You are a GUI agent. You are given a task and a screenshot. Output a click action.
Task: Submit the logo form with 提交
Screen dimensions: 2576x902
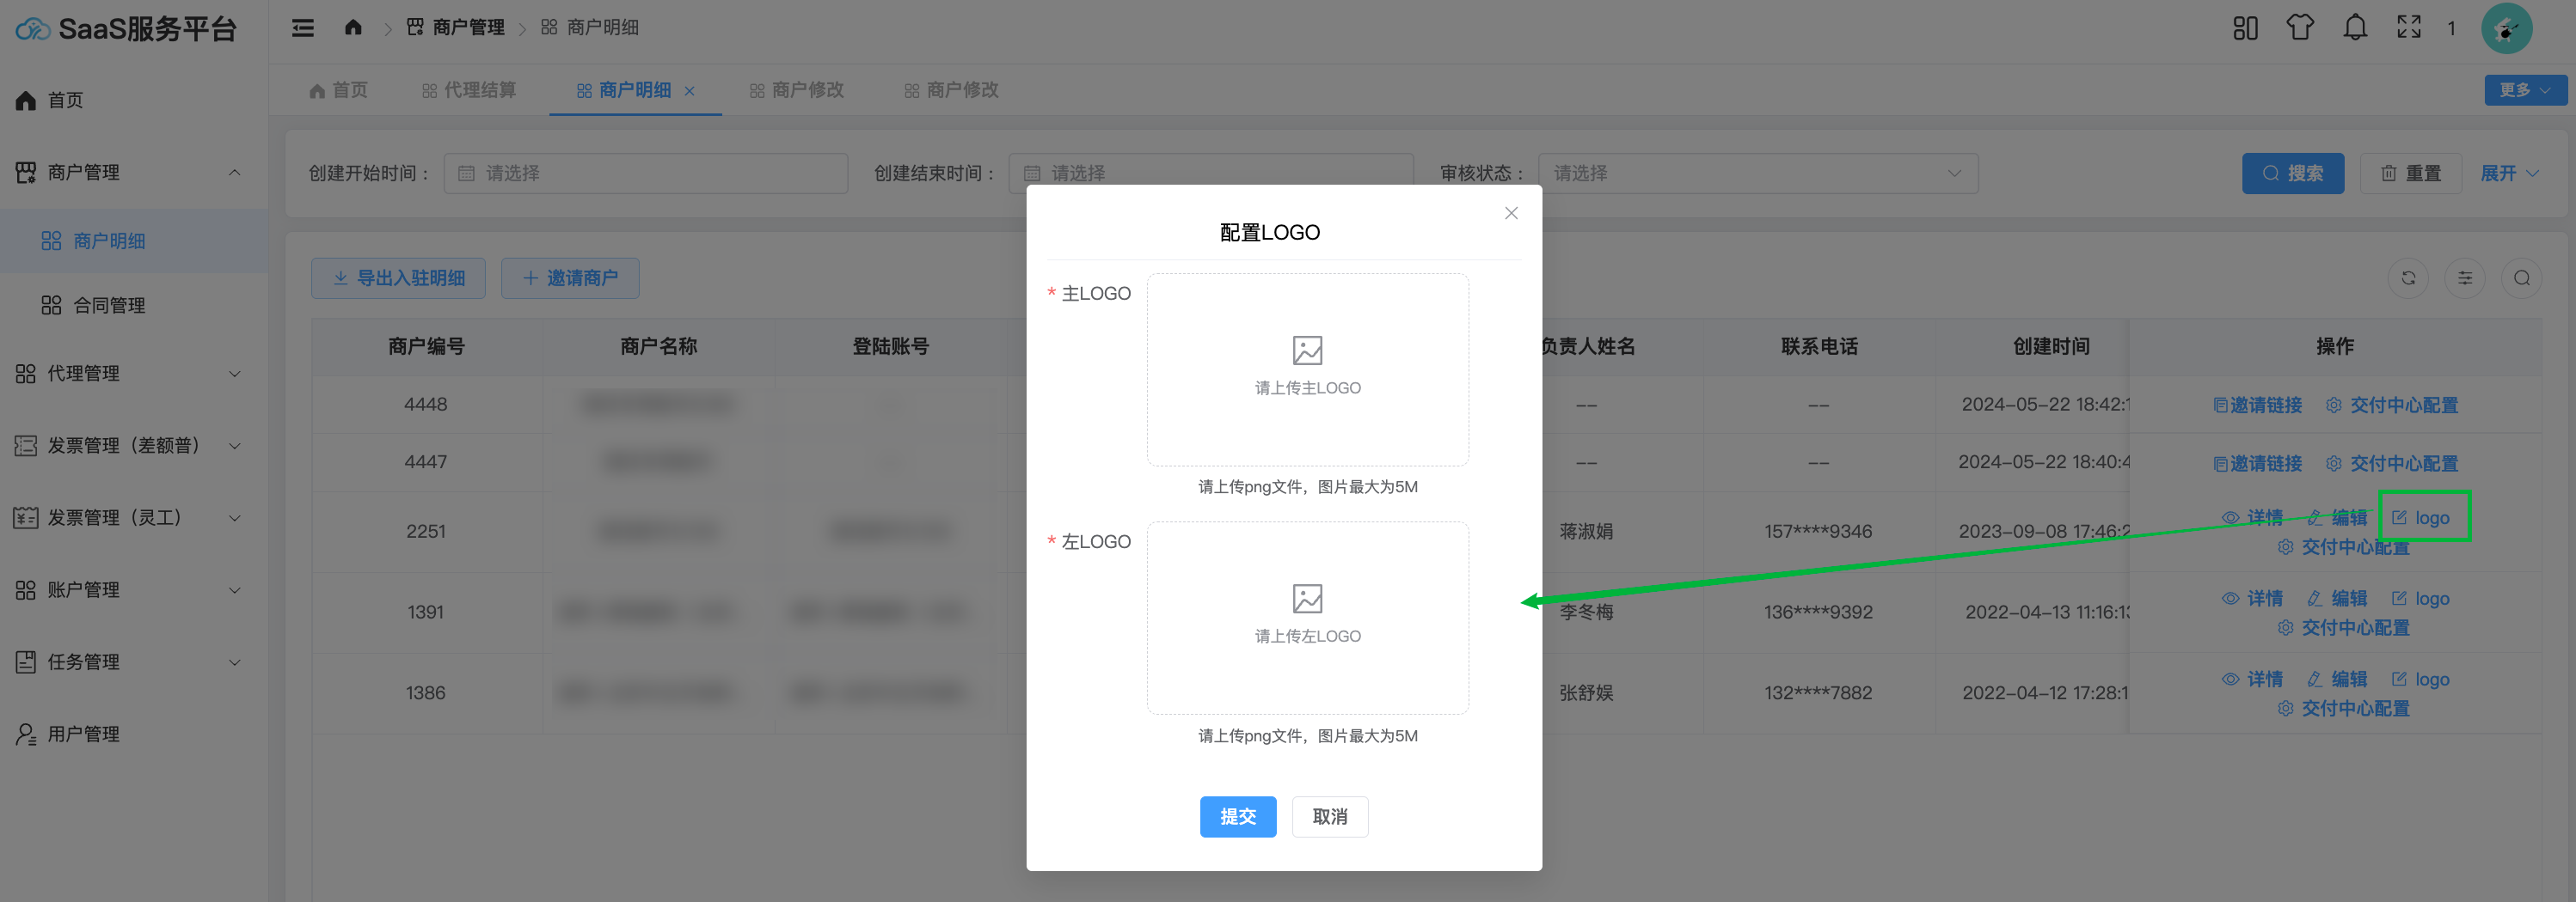click(1237, 817)
